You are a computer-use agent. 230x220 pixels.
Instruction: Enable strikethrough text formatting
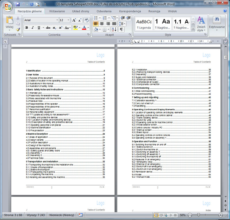point(48,28)
